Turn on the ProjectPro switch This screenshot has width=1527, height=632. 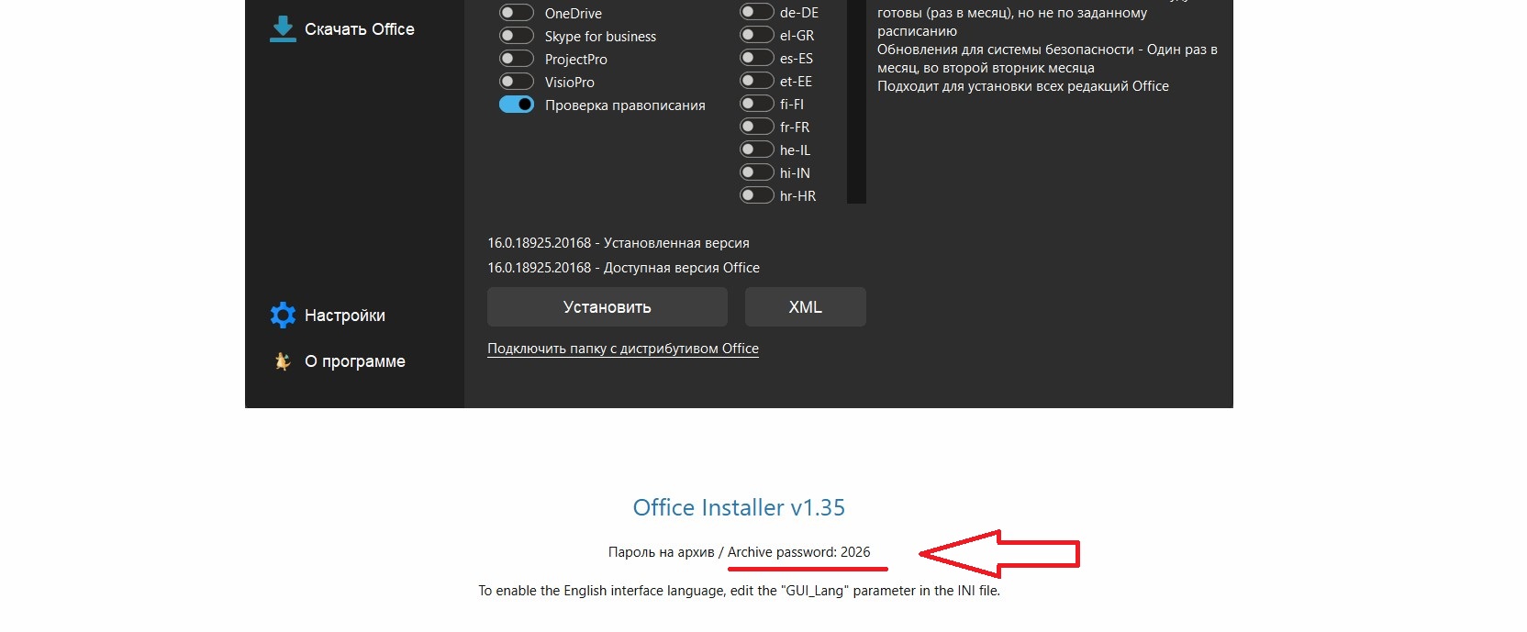click(x=517, y=59)
